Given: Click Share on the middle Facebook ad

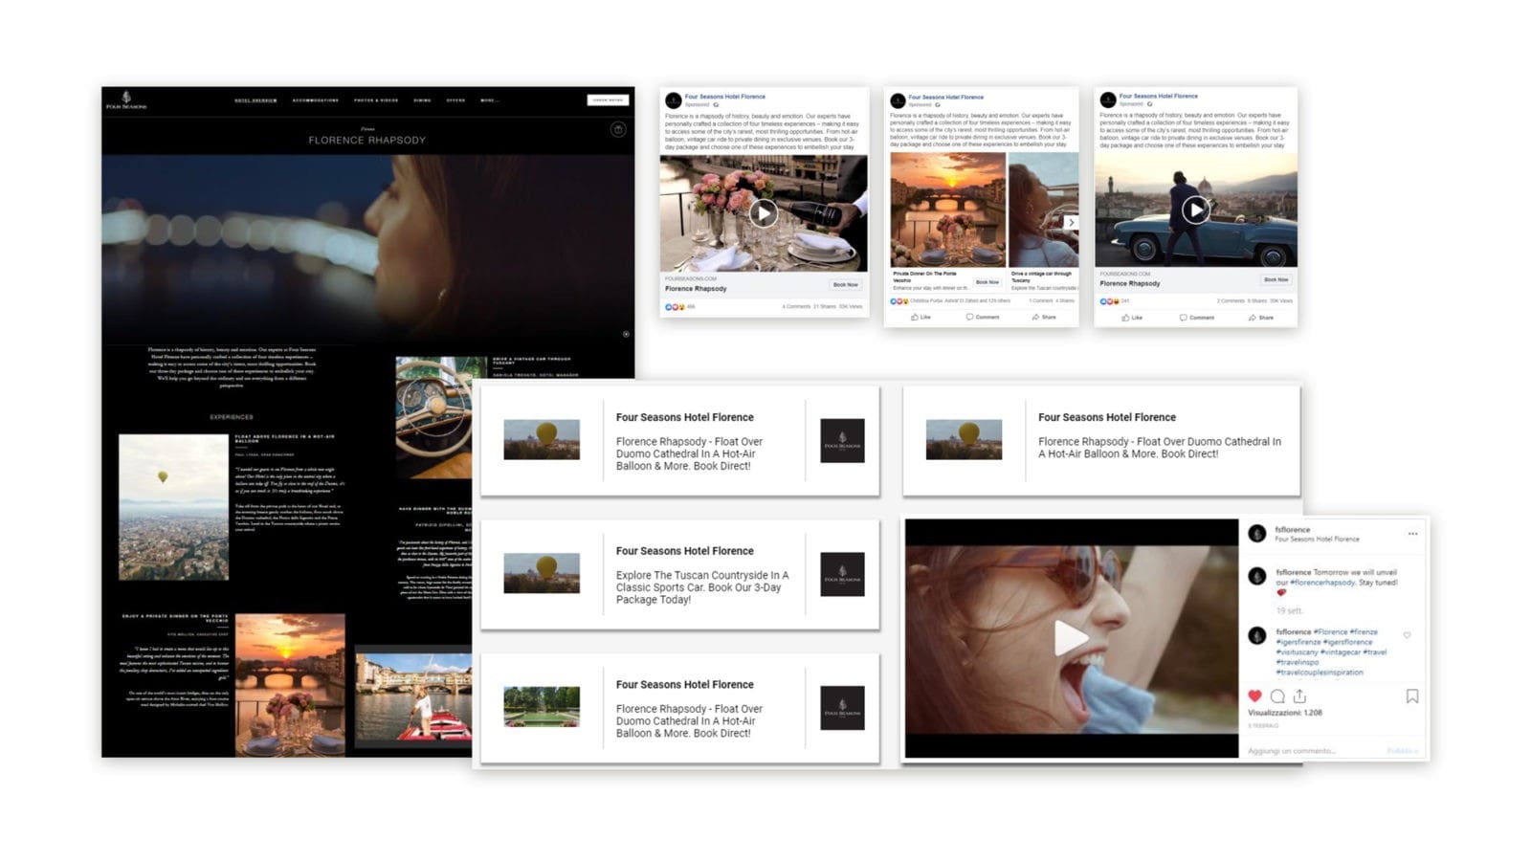Looking at the screenshot, I should coord(1044,317).
